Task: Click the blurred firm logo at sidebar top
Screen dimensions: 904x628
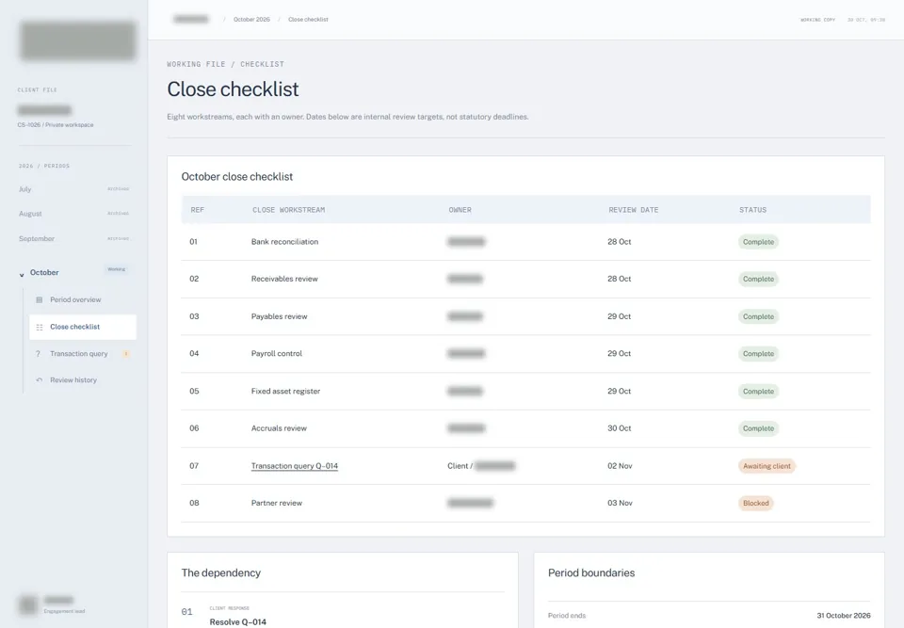Action: pos(78,40)
